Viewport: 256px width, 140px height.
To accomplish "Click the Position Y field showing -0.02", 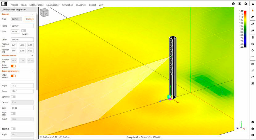I will (22, 45).
